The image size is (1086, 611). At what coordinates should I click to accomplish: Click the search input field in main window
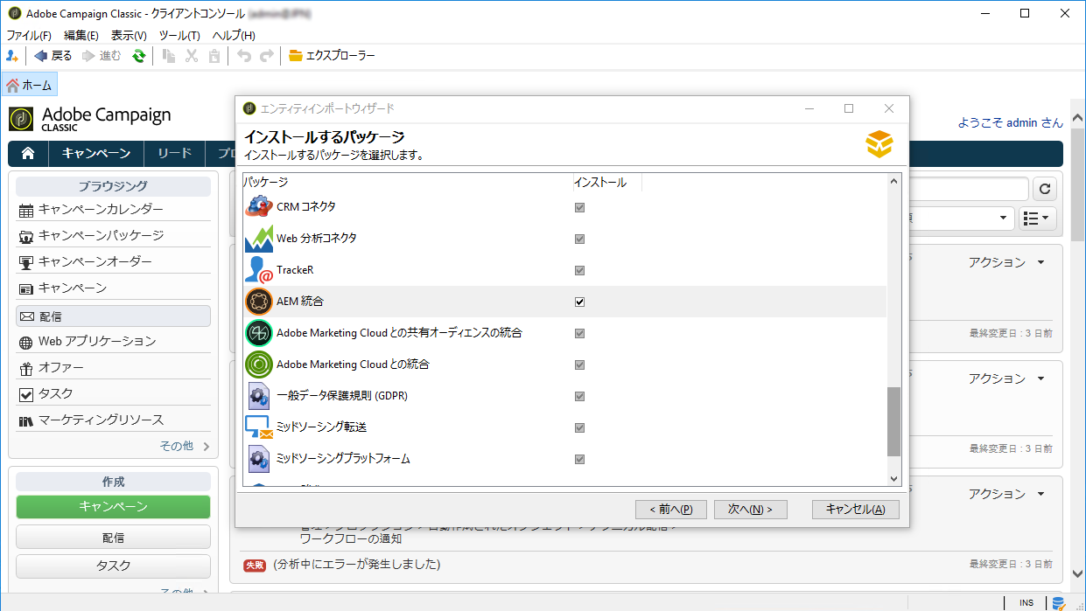pos(969,189)
